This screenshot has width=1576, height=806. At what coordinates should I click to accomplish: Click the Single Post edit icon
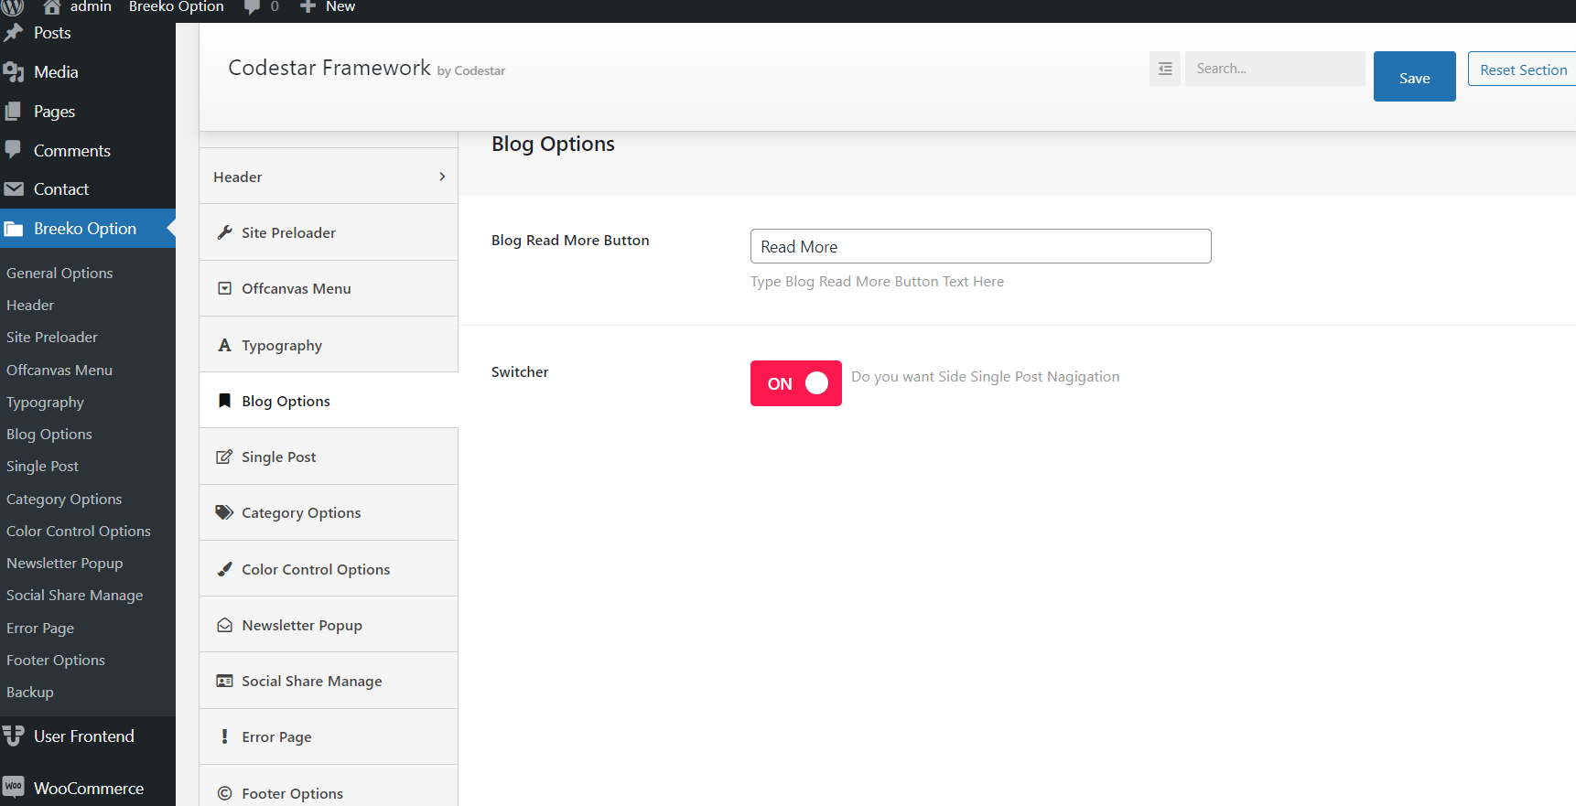click(224, 457)
